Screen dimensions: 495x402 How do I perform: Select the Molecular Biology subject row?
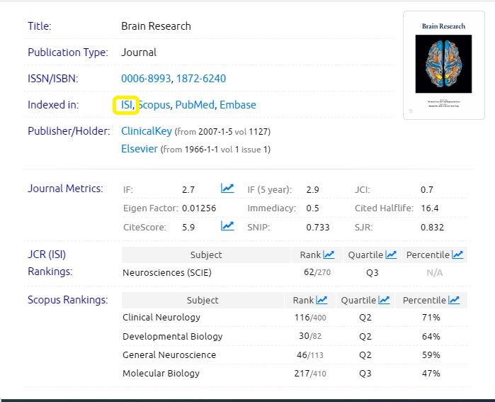coord(161,374)
